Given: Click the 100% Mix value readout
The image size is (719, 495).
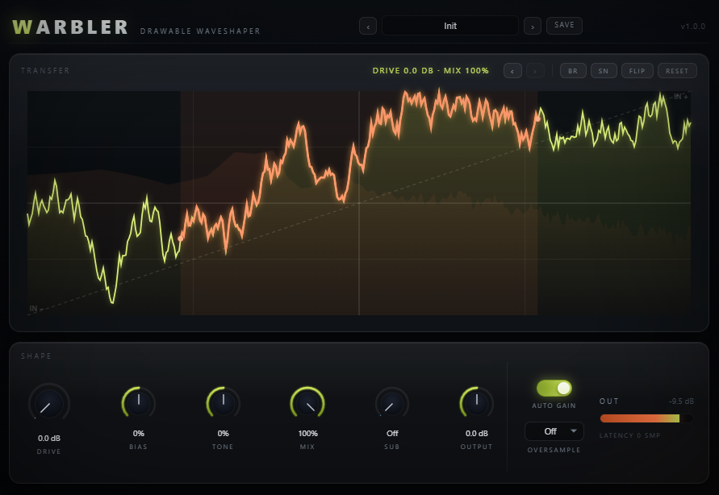Looking at the screenshot, I should 307,433.
